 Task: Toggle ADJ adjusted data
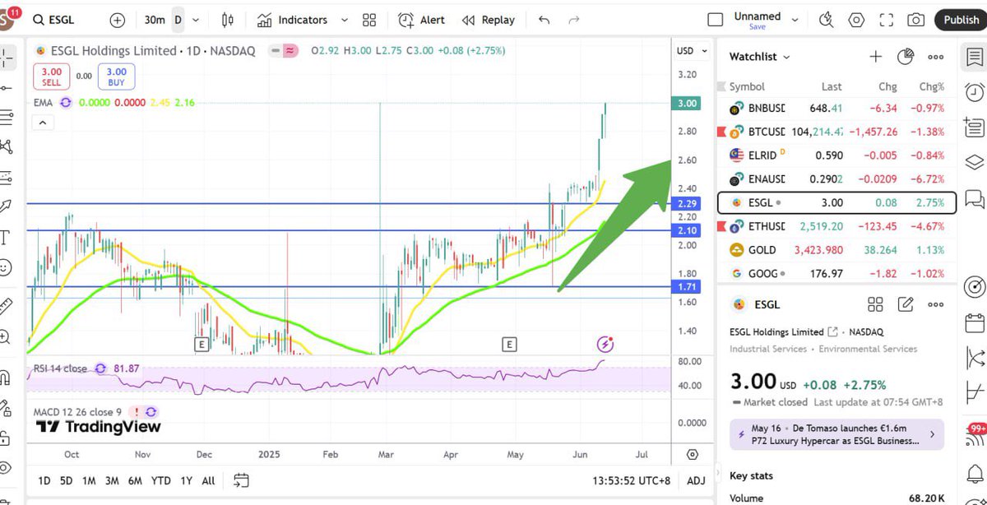click(696, 480)
